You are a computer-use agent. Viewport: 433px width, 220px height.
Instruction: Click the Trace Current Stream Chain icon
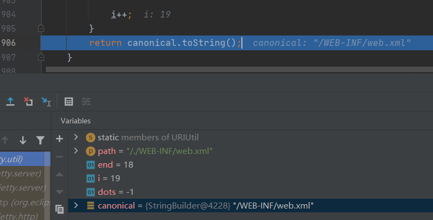tap(86, 102)
